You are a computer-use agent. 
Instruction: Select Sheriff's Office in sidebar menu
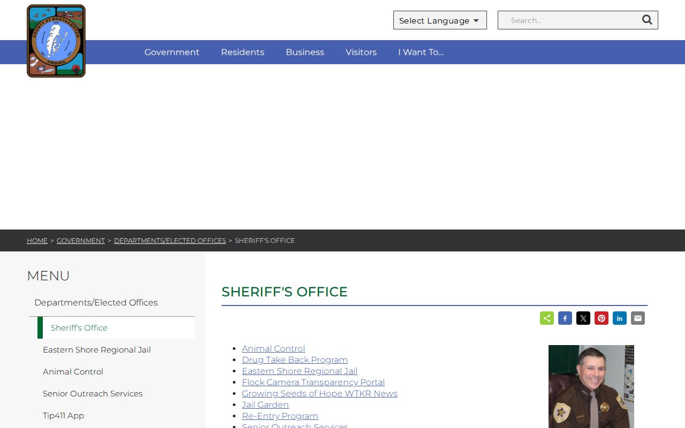[116, 327]
